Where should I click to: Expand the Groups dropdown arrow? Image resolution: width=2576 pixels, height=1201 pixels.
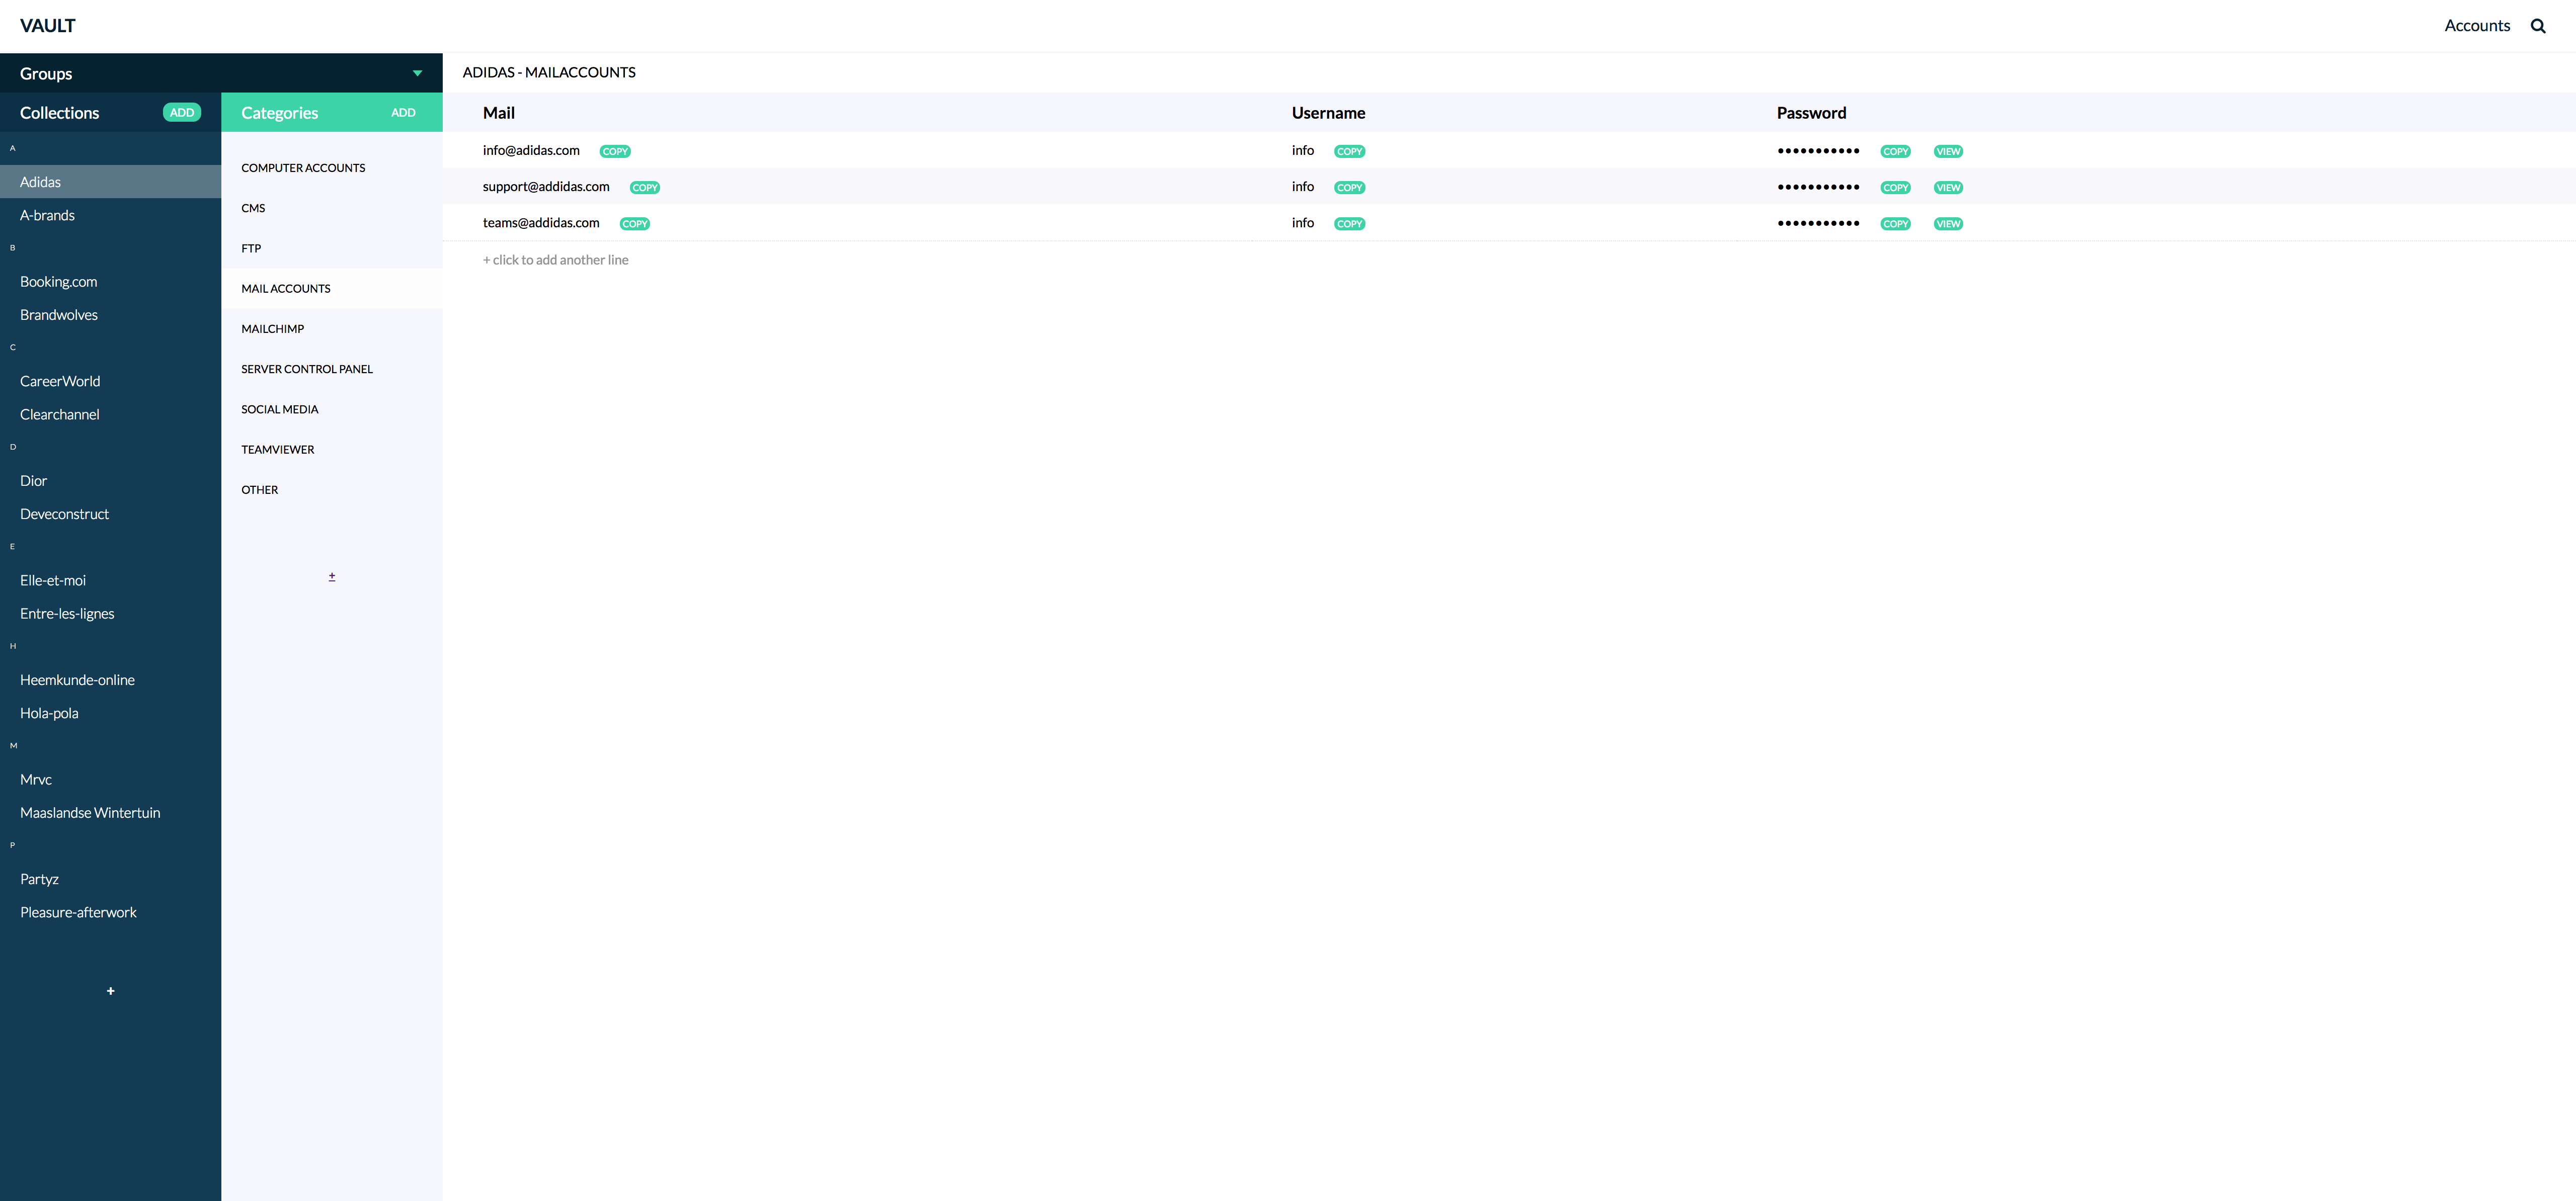tap(417, 73)
